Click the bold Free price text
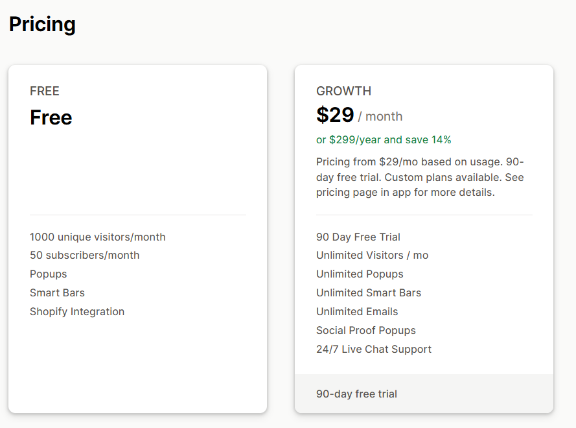 click(51, 117)
